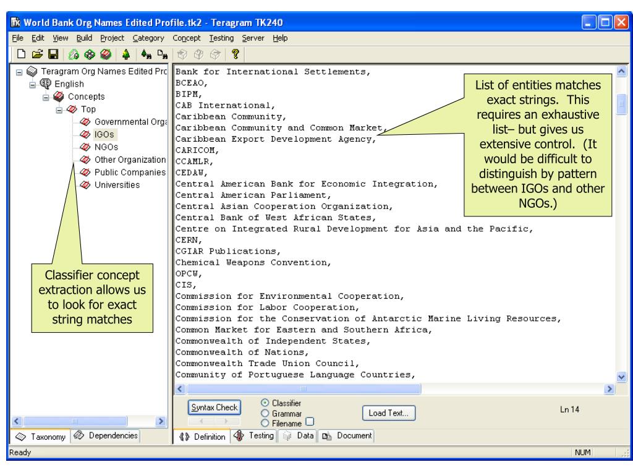Viewport: 633px width, 475px height.
Task: Click the second grayed box icon
Action: click(x=198, y=54)
